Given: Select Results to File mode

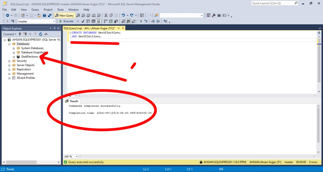Looking at the screenshot, I should tap(134, 21).
